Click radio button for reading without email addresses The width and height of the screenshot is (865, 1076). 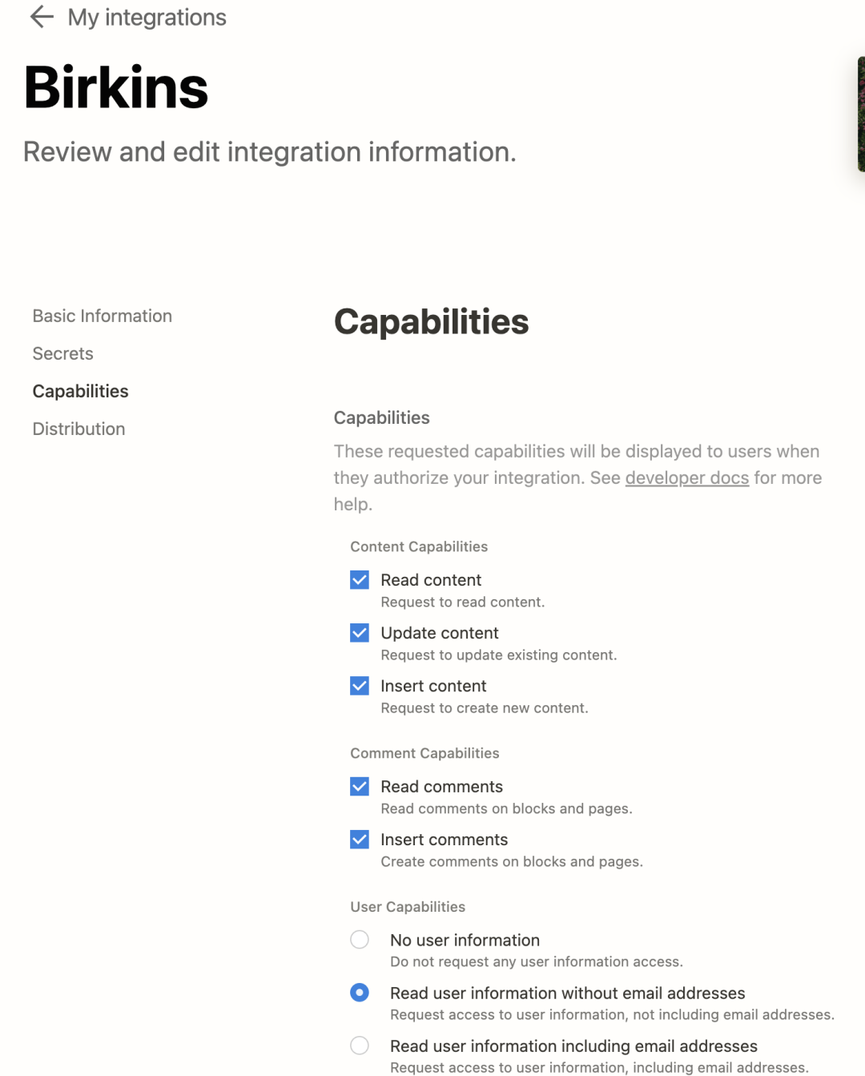[x=360, y=993]
